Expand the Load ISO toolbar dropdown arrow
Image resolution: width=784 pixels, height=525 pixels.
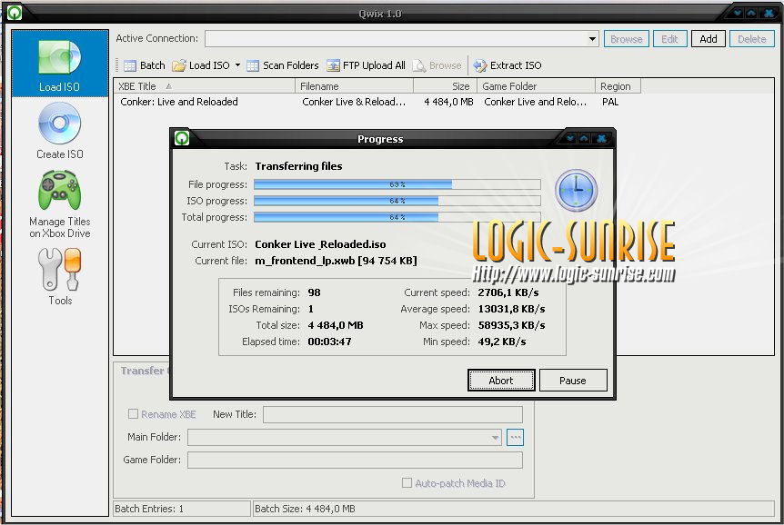coord(237,64)
